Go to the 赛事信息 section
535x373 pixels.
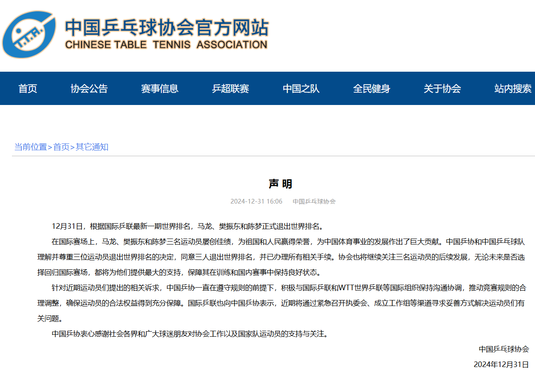pyautogui.click(x=160, y=88)
